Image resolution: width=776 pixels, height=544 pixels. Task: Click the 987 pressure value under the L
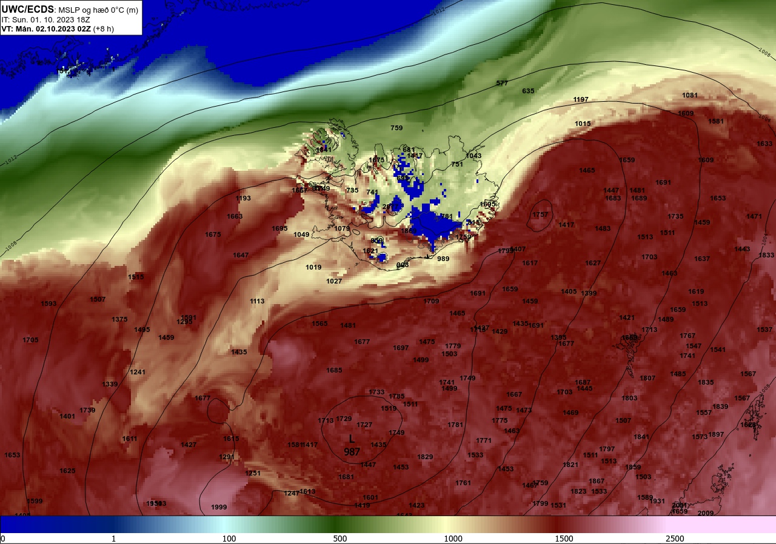[x=352, y=452]
